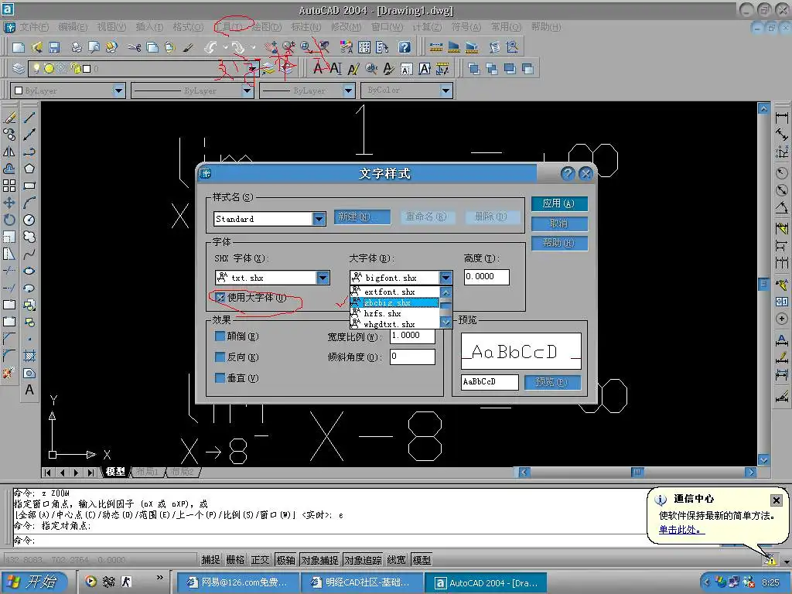The height and width of the screenshot is (594, 792).
Task: Open the SHX font txt.shx dropdown
Action: coord(323,278)
